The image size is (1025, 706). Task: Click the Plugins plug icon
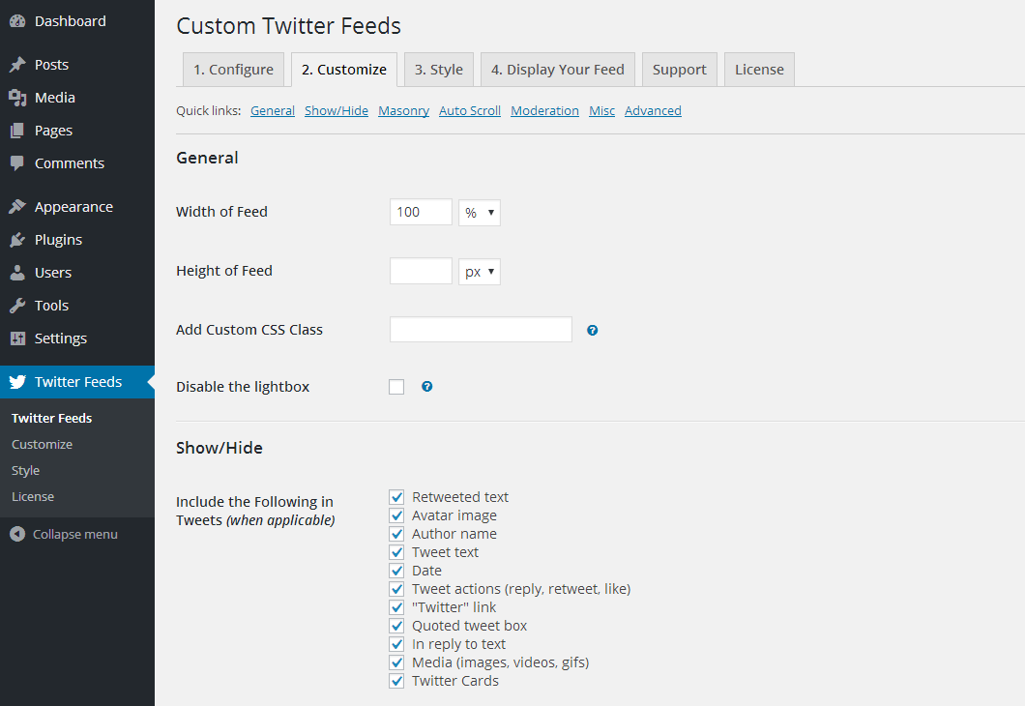pos(17,240)
